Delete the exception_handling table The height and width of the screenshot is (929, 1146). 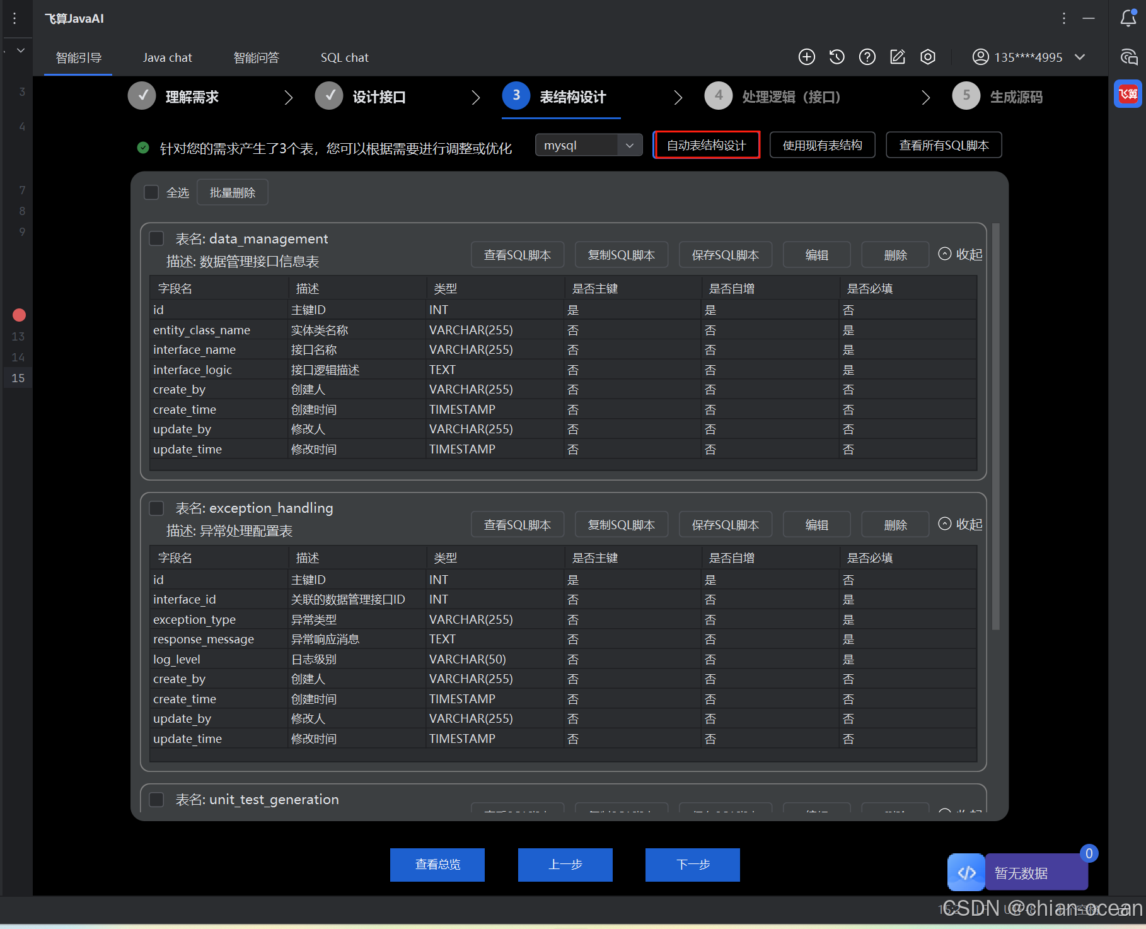[x=895, y=525]
